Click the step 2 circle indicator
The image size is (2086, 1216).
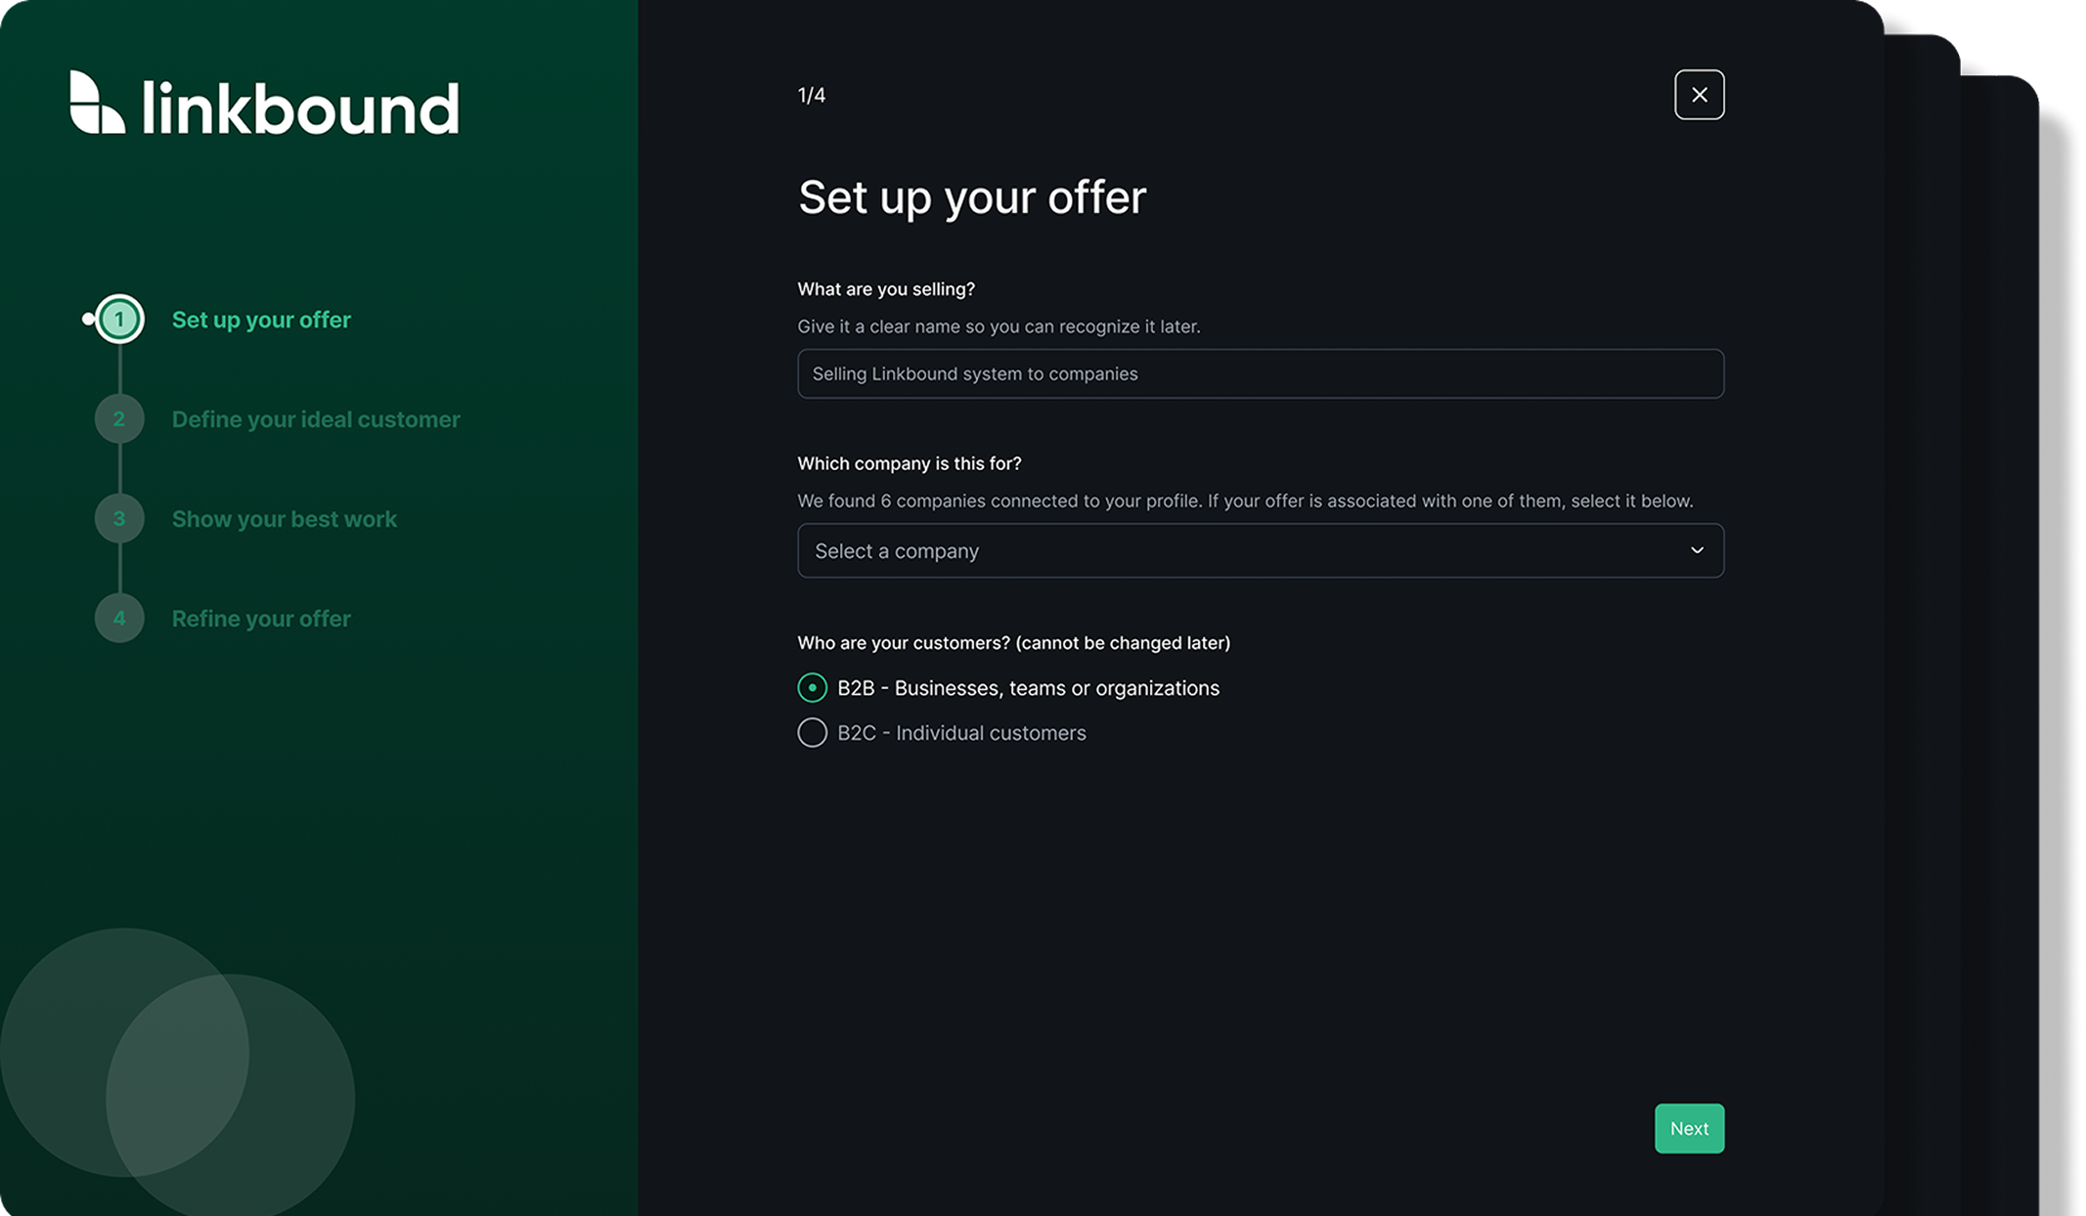[x=119, y=419]
